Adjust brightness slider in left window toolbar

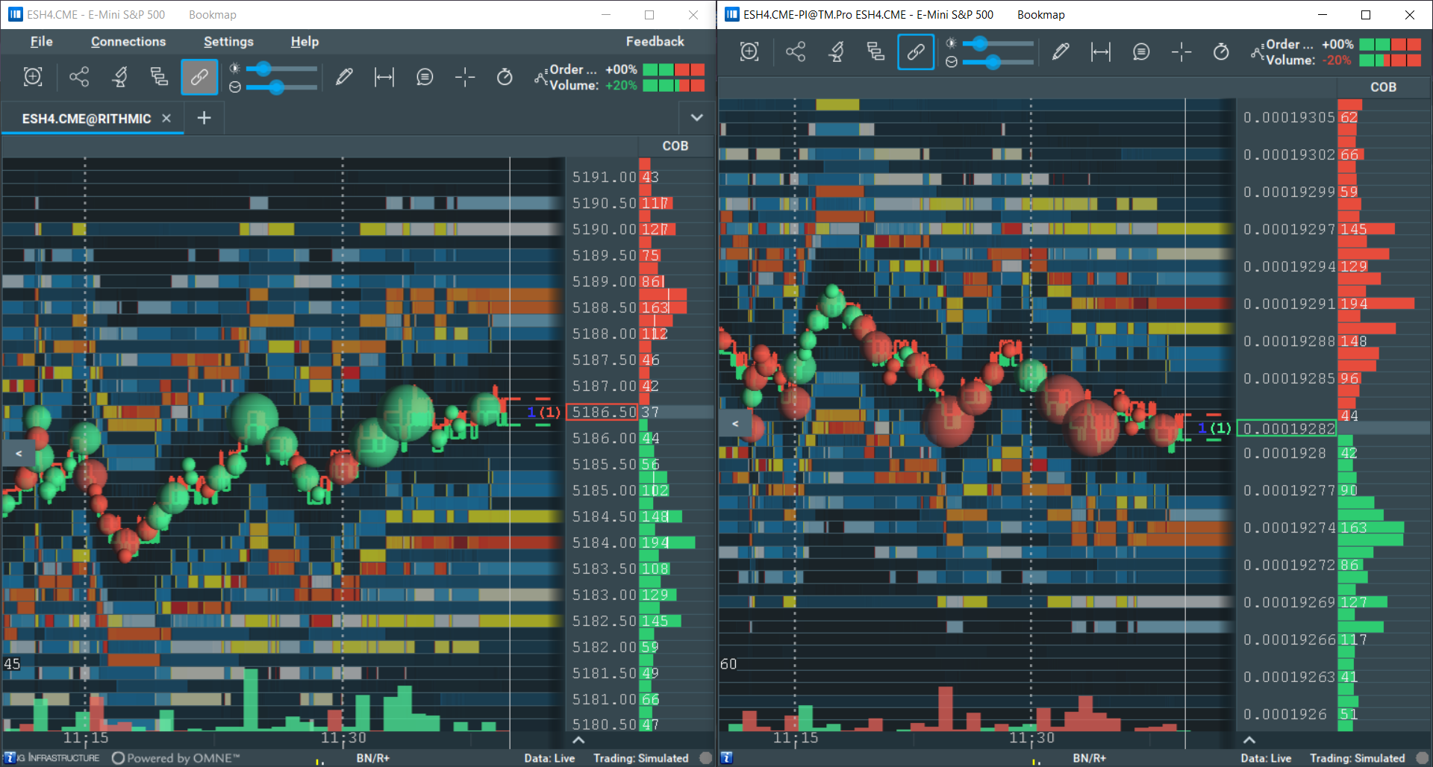click(263, 69)
